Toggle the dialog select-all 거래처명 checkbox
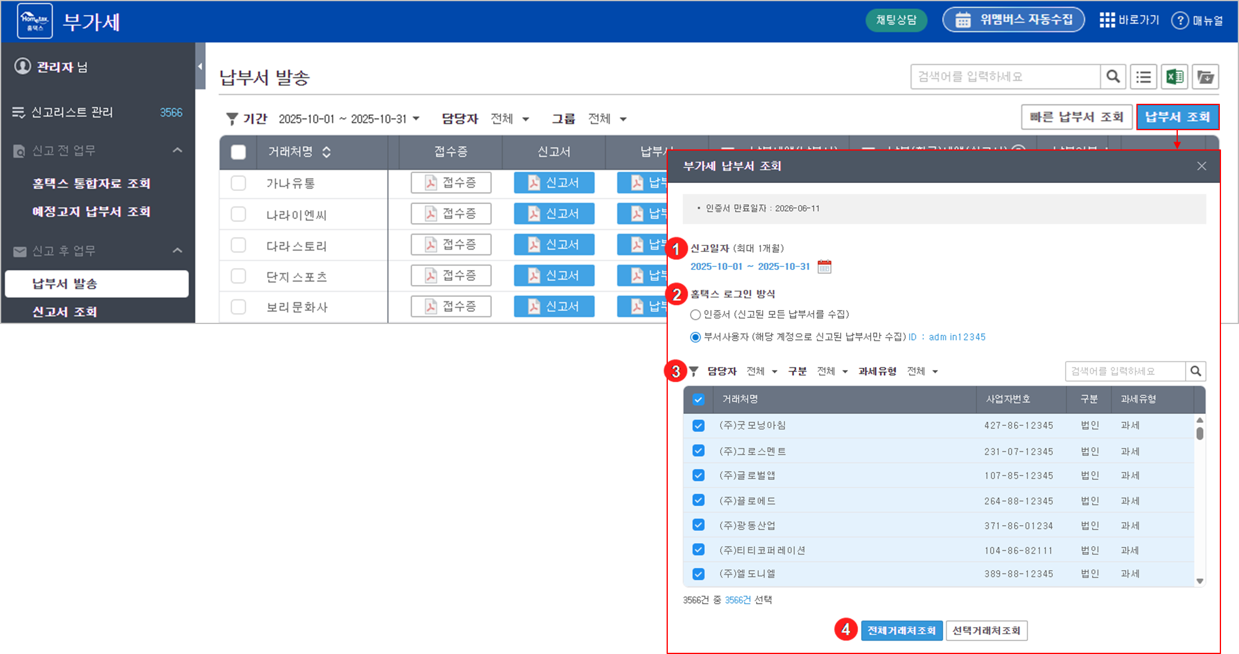 point(698,400)
